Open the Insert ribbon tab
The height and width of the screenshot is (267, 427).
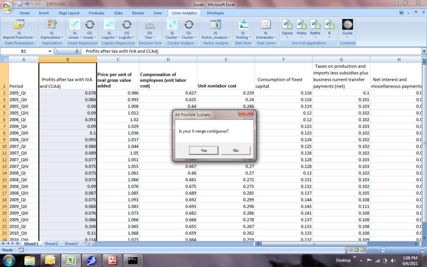43,13
